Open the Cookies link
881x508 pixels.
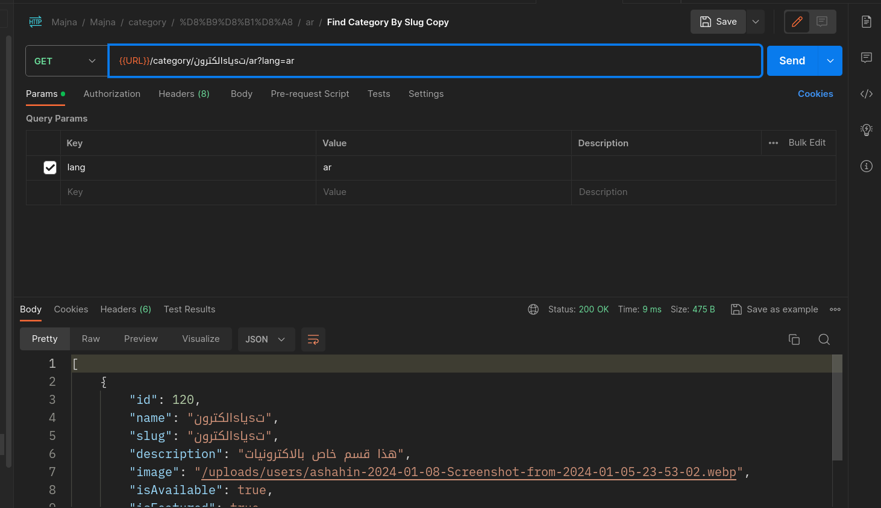(x=815, y=94)
